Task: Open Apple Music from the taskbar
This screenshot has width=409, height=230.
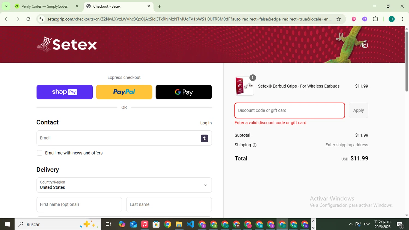Action: click(x=145, y=224)
